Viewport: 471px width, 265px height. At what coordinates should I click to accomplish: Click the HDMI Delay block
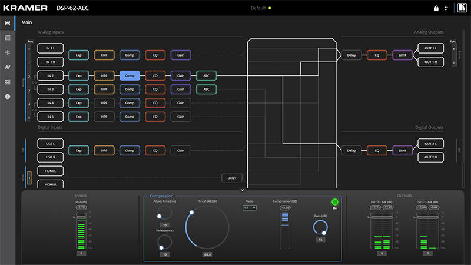(231, 177)
